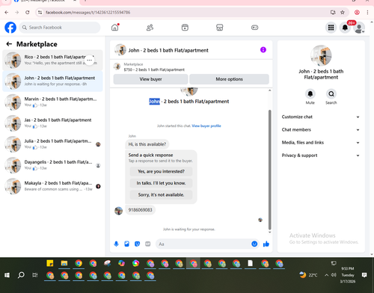Go to the Home feed icon

(x=115, y=28)
